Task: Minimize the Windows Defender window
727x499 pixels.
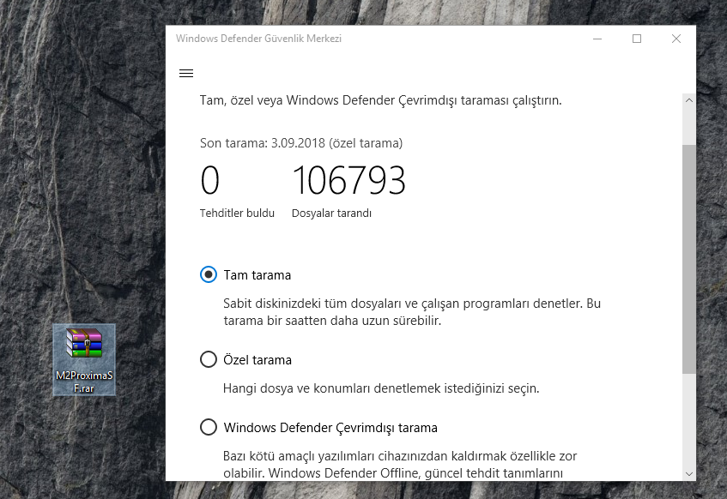Action: click(x=597, y=39)
